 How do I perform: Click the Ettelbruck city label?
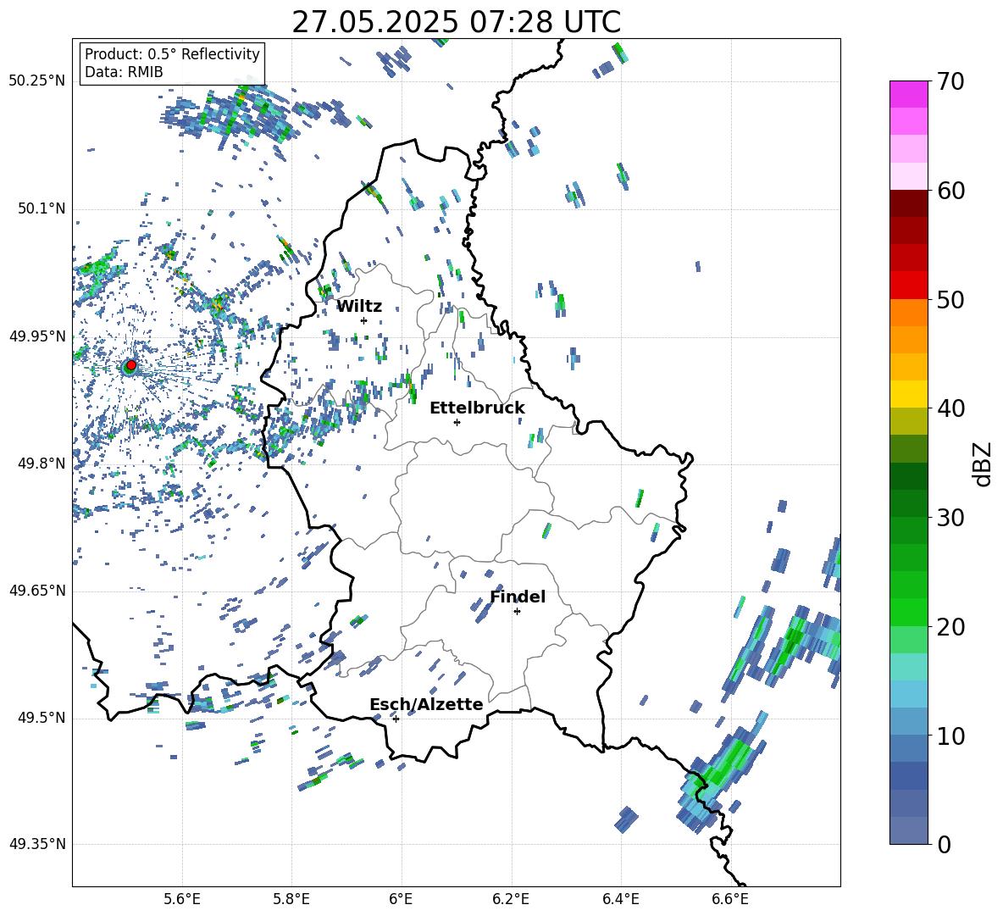(477, 408)
